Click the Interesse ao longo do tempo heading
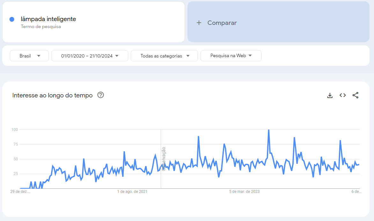Image resolution: width=374 pixels, height=221 pixels. coord(52,95)
